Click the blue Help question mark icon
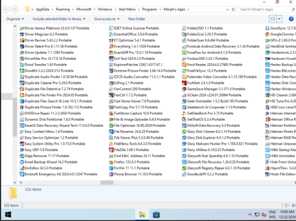296x221 pixels. pyautogui.click(x=291, y=19)
